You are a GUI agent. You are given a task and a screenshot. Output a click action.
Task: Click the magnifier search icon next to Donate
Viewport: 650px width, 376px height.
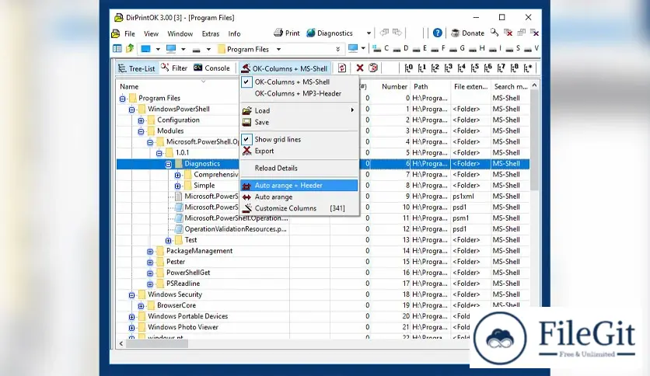click(x=494, y=33)
